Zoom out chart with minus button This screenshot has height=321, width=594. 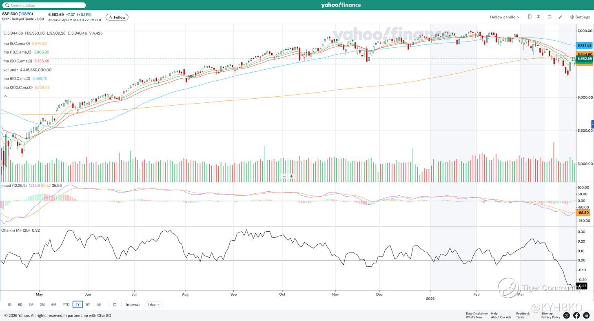coord(284,176)
